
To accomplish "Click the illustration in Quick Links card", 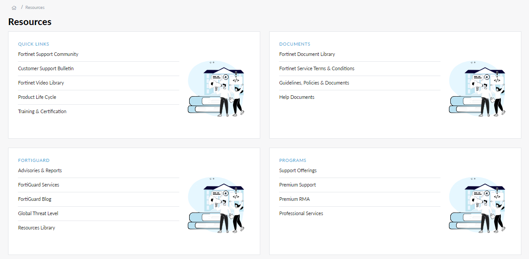I will click(216, 89).
